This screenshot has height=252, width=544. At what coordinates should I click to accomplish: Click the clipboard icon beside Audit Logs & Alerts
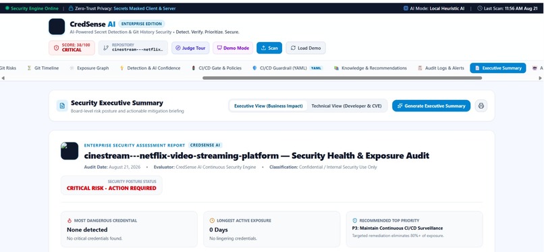(x=420, y=68)
